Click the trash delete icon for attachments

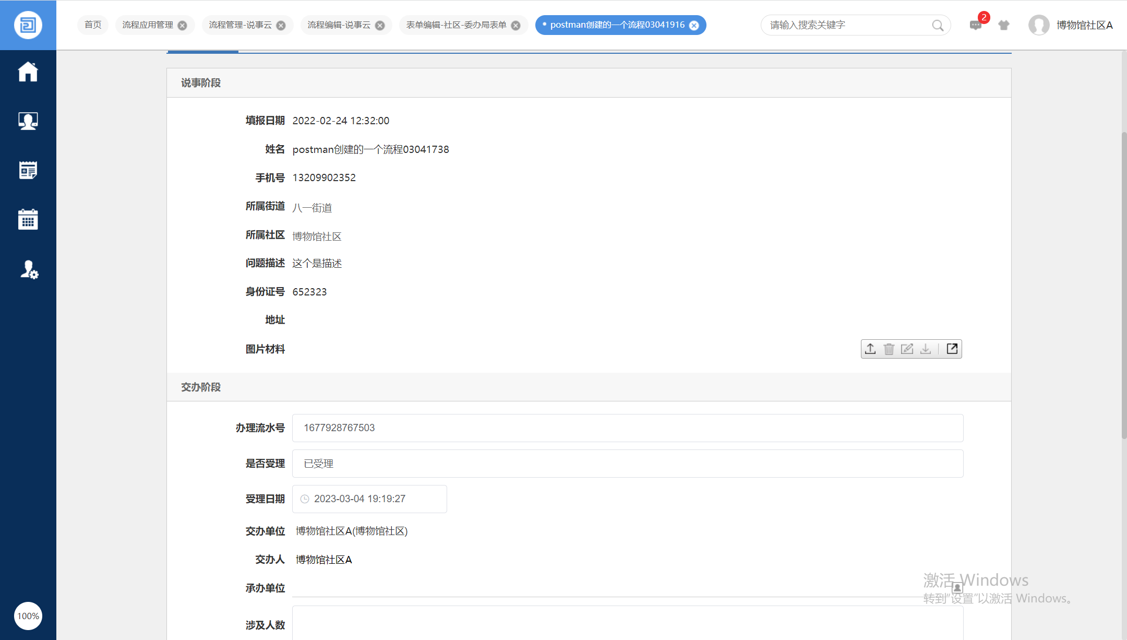point(889,349)
